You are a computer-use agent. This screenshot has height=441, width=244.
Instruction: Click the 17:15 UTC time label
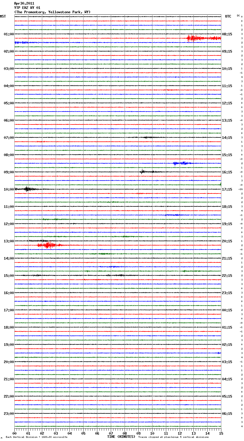point(227,189)
